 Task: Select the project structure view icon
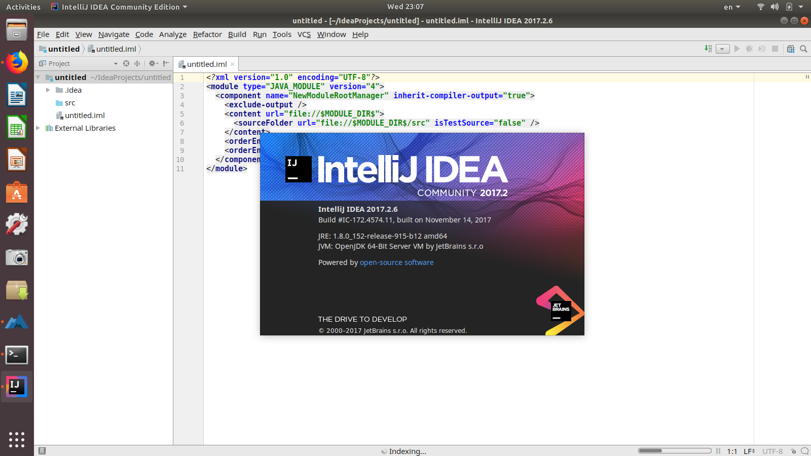(x=792, y=49)
